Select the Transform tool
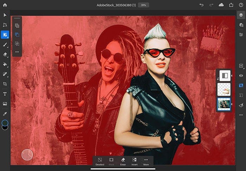 (5, 25)
